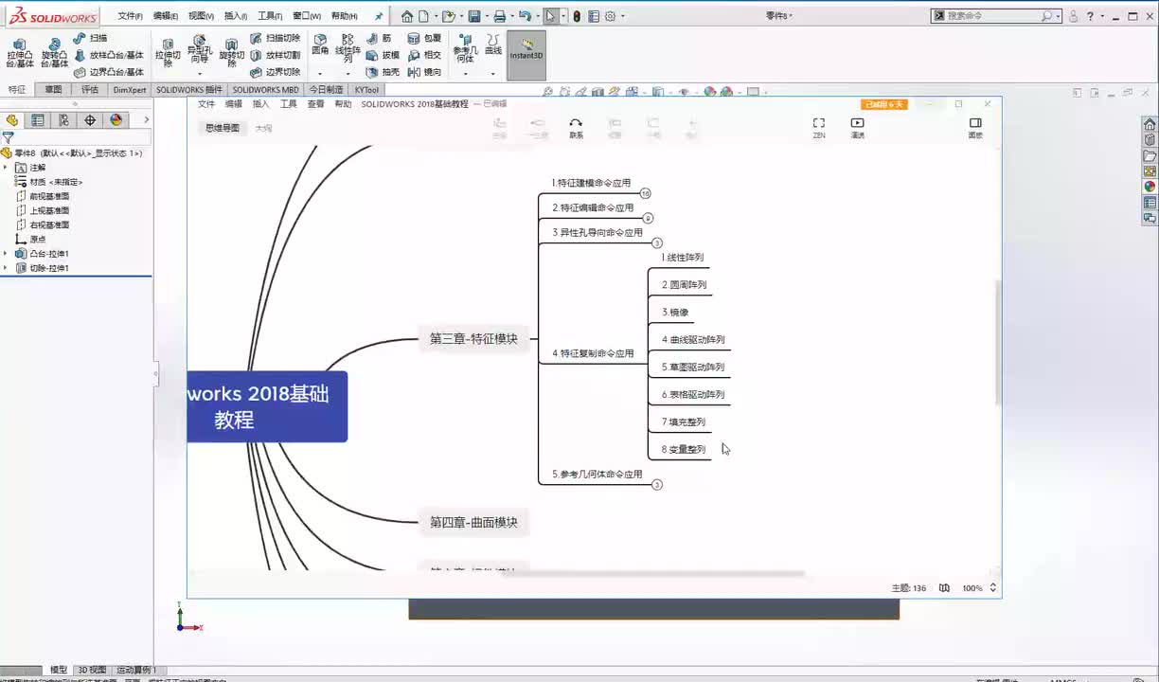Select the 镜向 mirror tool
This screenshot has height=682, width=1159.
(x=425, y=72)
